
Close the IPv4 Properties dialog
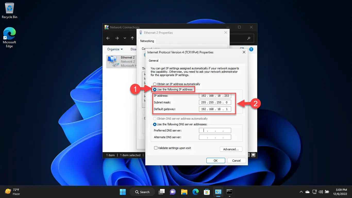pos(244,52)
